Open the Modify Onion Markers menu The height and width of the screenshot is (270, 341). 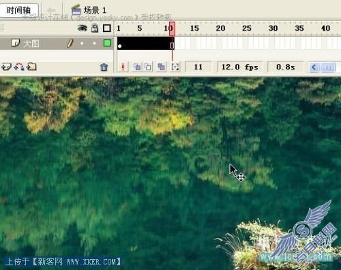click(x=175, y=67)
